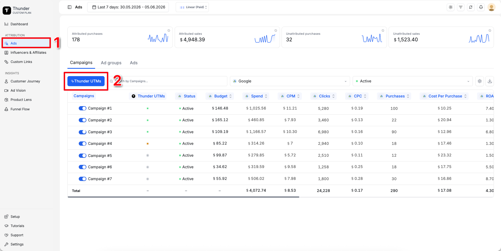Screen dimensions: 501x251
Task: Turn off Campaign #7 toggle
Action: 82,179
